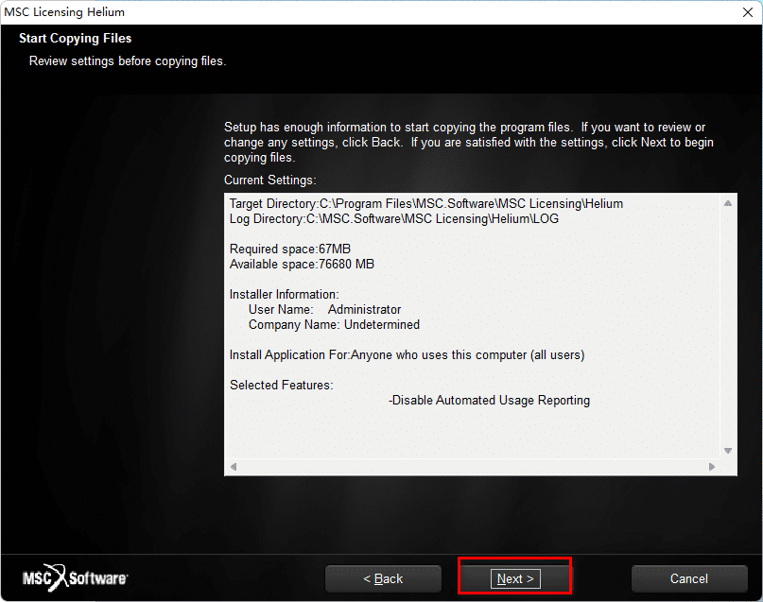Click the Next button to begin copying
Viewport: 763px width, 602px height.
coord(515,578)
